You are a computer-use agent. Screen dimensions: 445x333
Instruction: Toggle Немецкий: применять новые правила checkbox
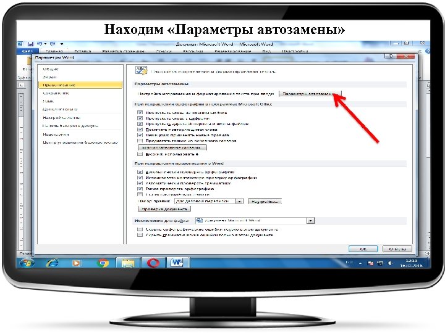[x=140, y=135]
